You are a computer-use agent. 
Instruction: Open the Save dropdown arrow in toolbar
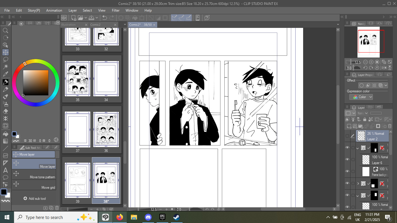coord(97,18)
